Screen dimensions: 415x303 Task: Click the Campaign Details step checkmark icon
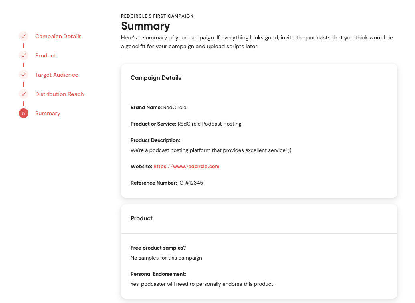24,36
